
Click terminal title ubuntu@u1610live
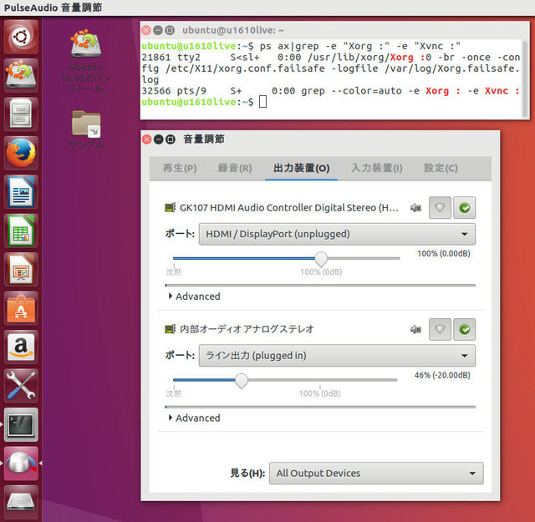point(233,30)
